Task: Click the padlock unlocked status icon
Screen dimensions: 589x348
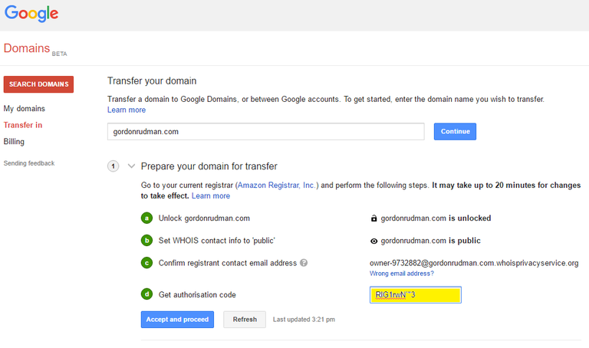Action: tap(373, 218)
